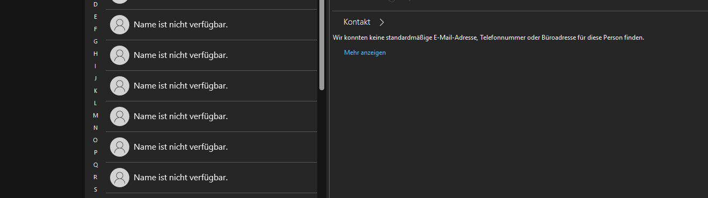Select the avatar icon of the topmost fully visible contact
The height and width of the screenshot is (198, 708).
point(120,25)
